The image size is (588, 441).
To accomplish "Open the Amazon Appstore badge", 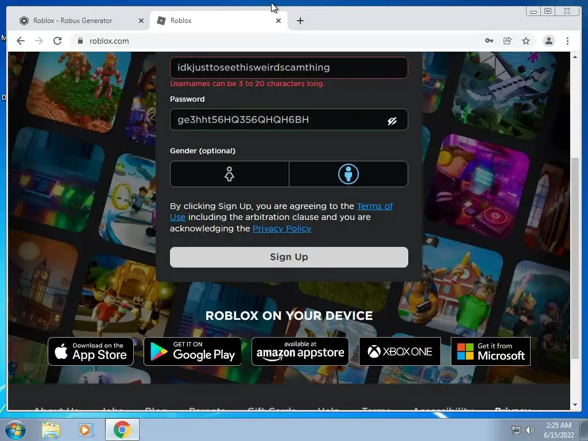I will 300,351.
